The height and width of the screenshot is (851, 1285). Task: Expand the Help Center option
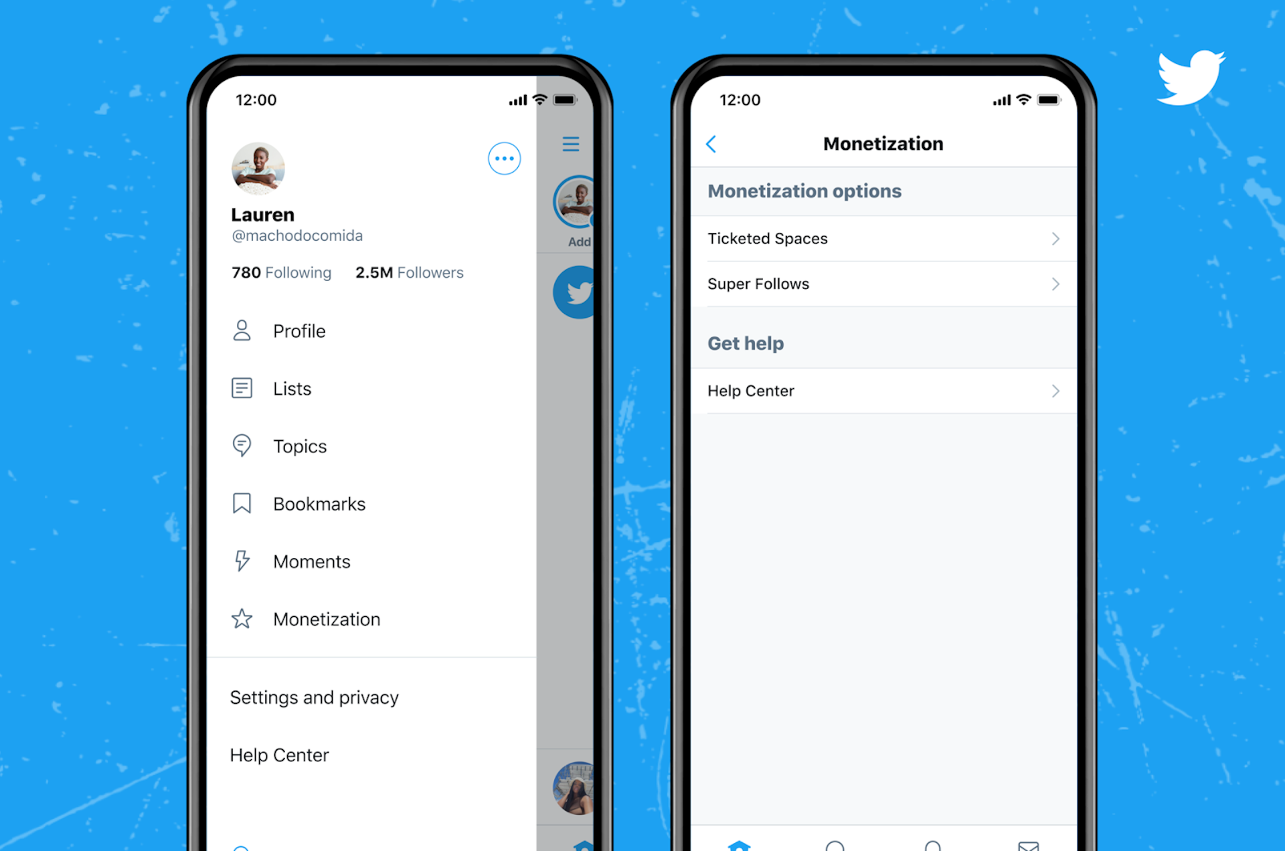1055,390
